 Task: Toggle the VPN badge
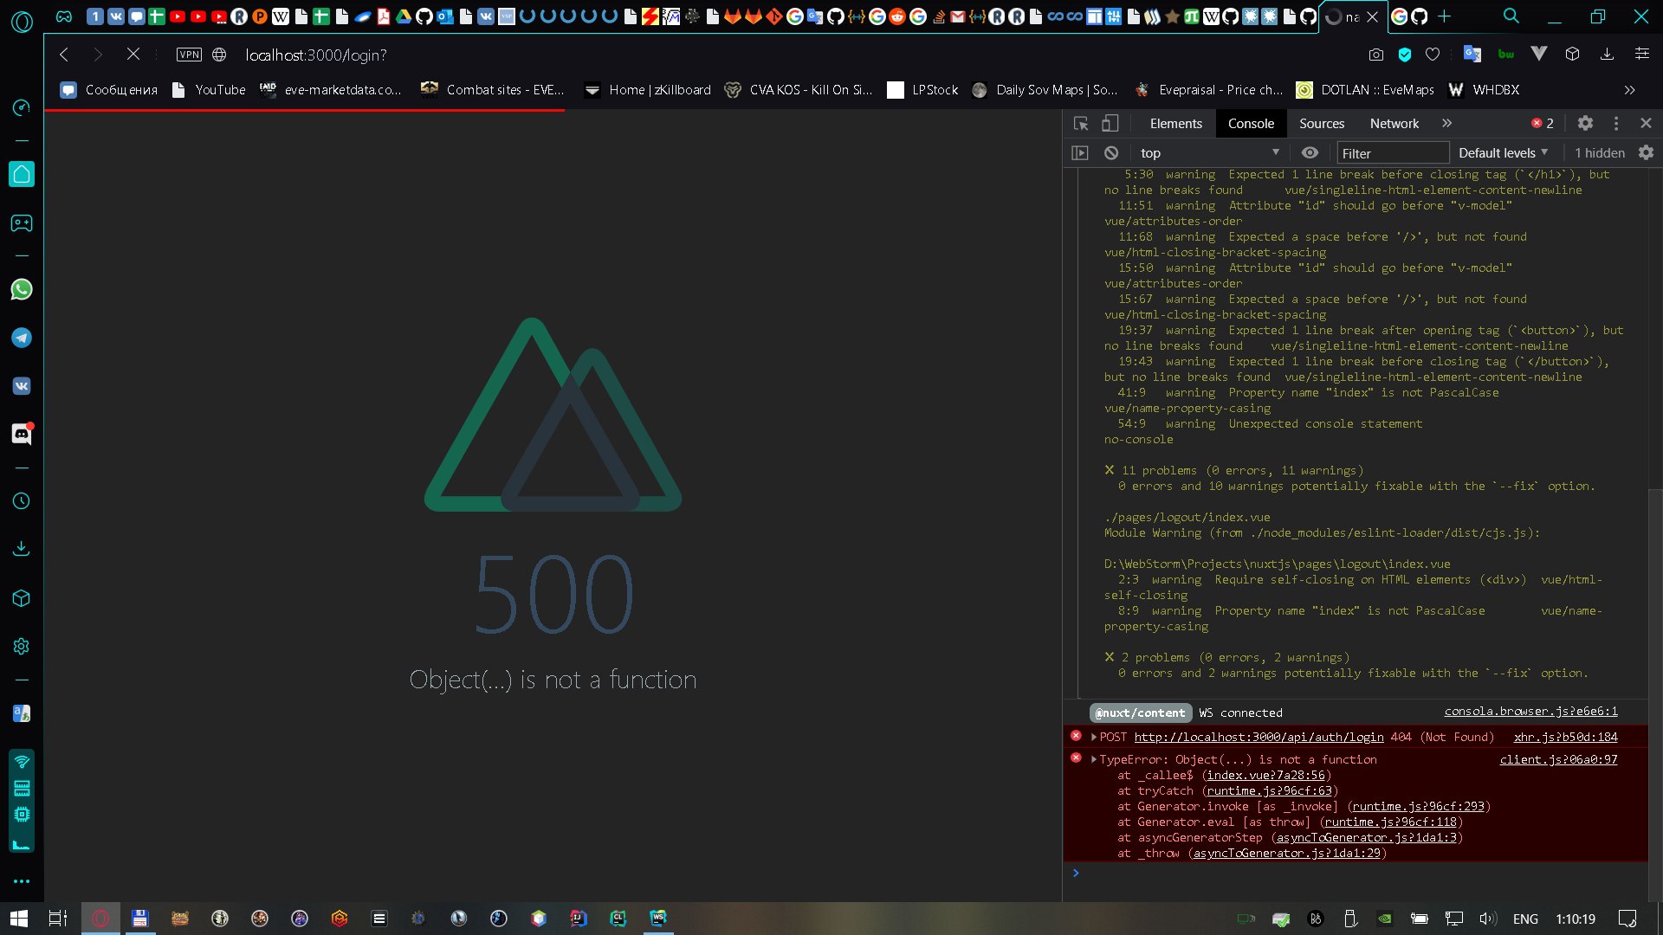point(189,55)
